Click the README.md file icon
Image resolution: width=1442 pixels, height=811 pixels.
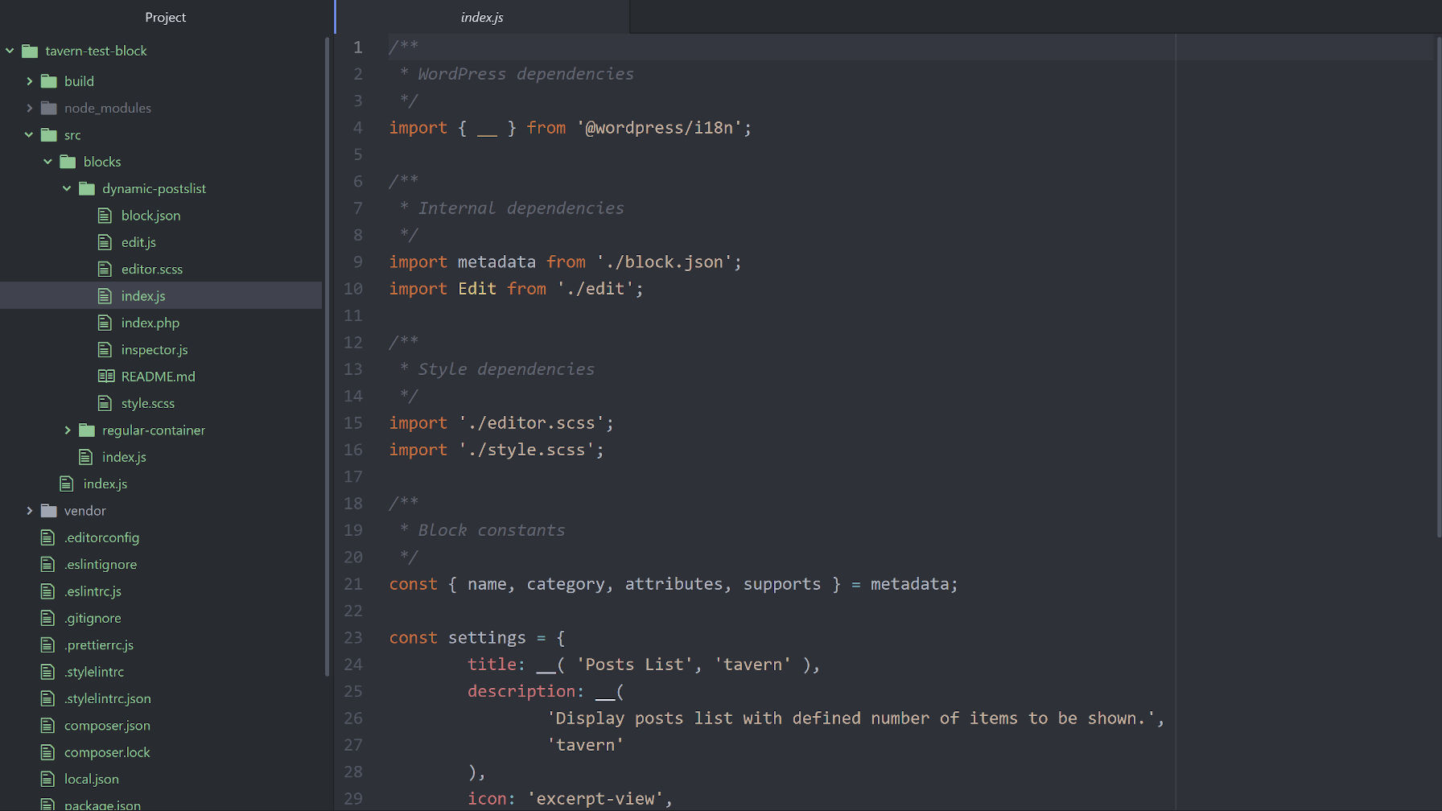(105, 376)
